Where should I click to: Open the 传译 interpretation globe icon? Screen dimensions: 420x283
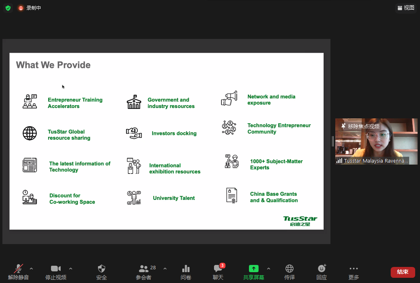pyautogui.click(x=290, y=272)
